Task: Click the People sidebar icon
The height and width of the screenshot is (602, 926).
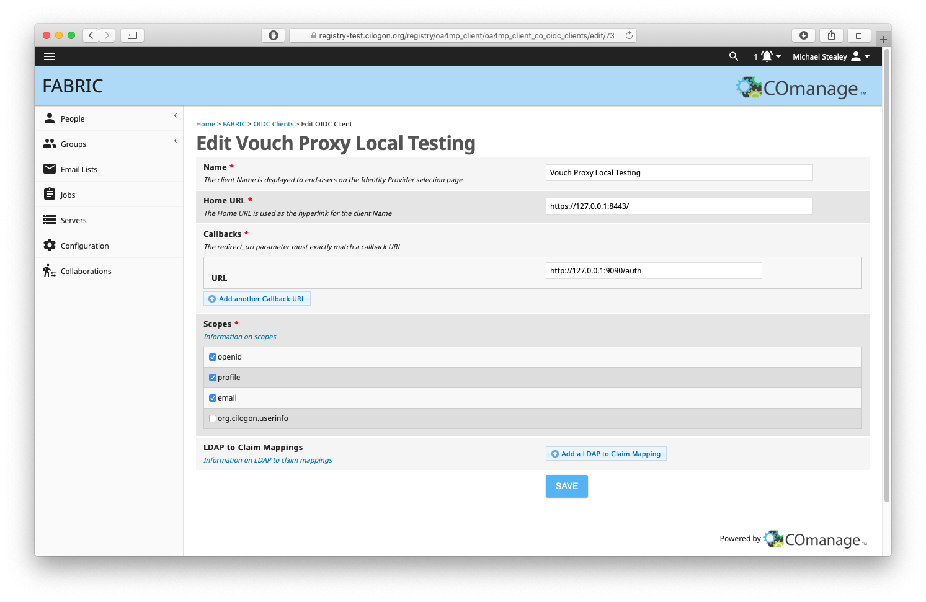Action: [x=50, y=118]
